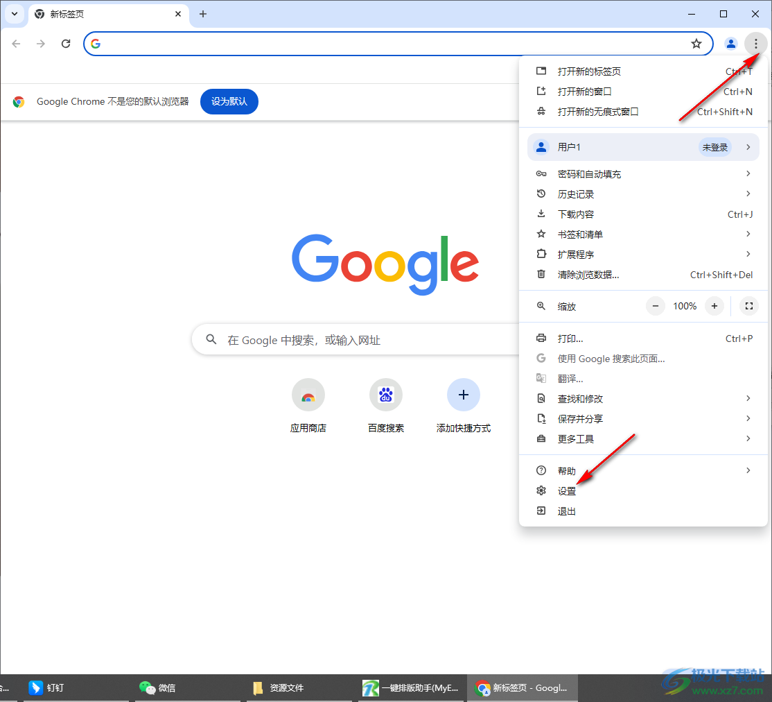772x702 pixels.
Task: Expand the 扩展程序 submenu arrow
Action: [748, 254]
